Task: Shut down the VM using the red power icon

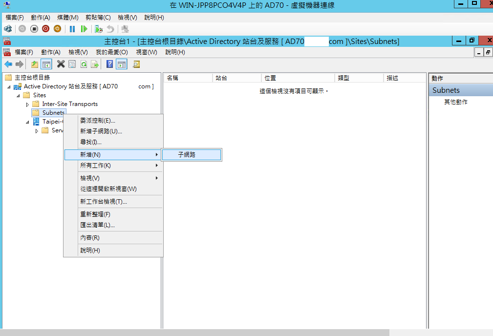Action: [45, 29]
